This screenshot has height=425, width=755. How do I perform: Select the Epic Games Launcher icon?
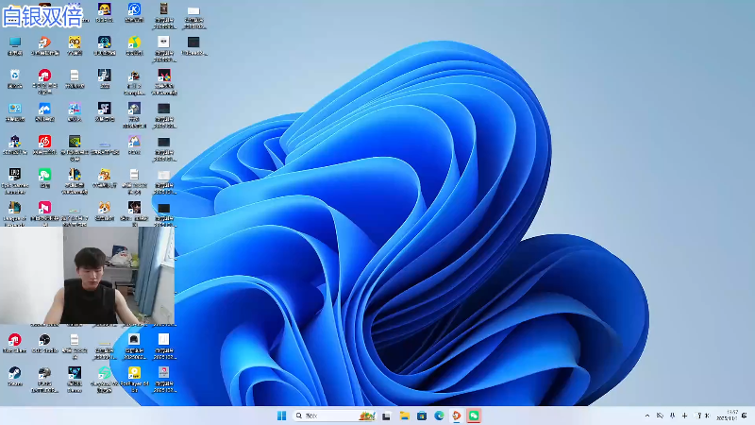[14, 175]
